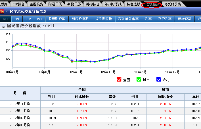Viewport: 201px width, 129px height.
Task: Click 全国 同比增长 2.00 % for 2012年11月份
Action: click(82, 104)
